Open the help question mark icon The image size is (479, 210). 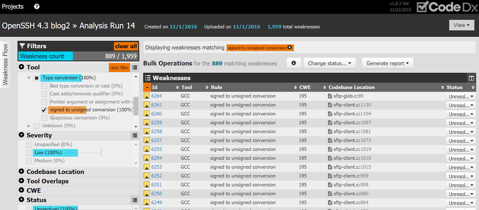click(x=37, y=7)
